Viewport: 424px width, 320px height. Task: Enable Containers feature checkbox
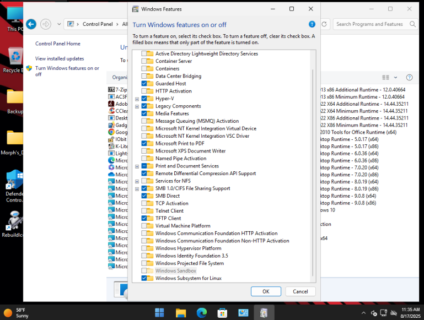(144, 69)
